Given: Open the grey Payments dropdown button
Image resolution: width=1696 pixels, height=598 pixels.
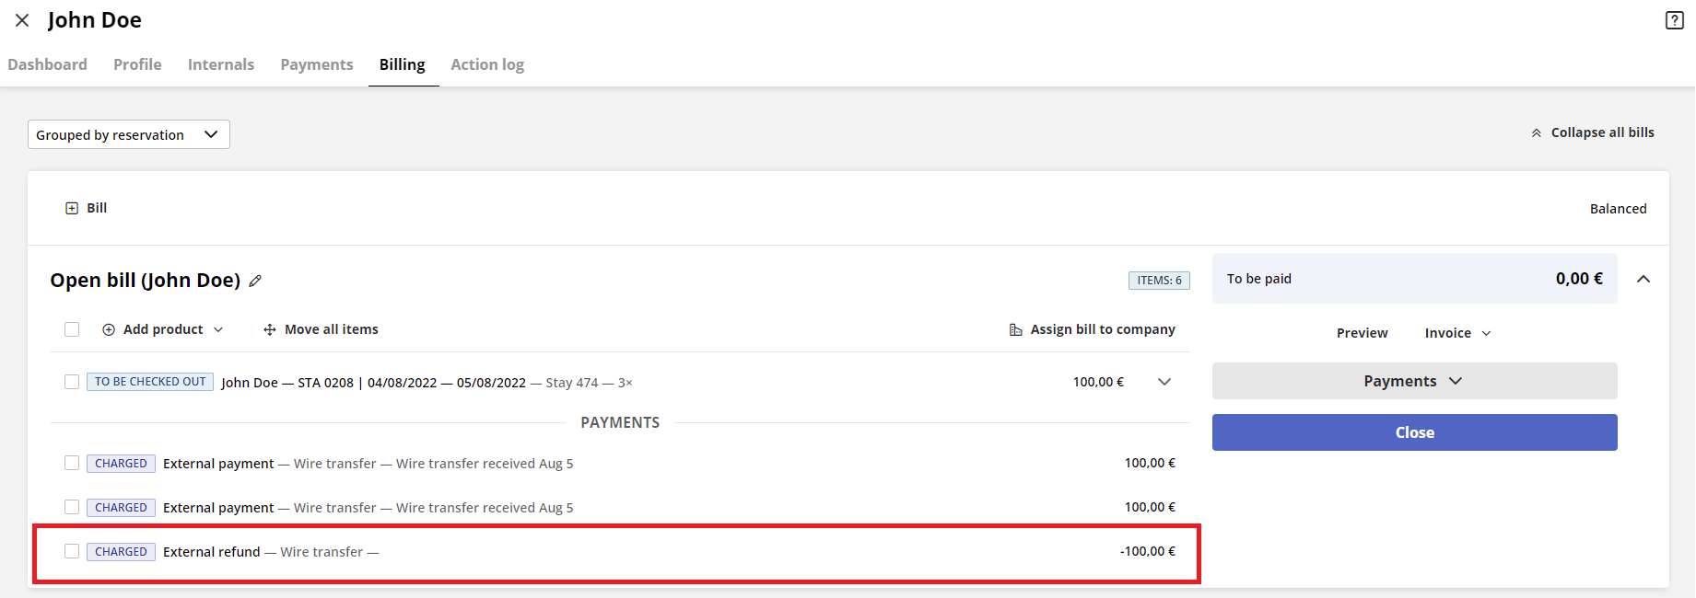Looking at the screenshot, I should 1415,381.
